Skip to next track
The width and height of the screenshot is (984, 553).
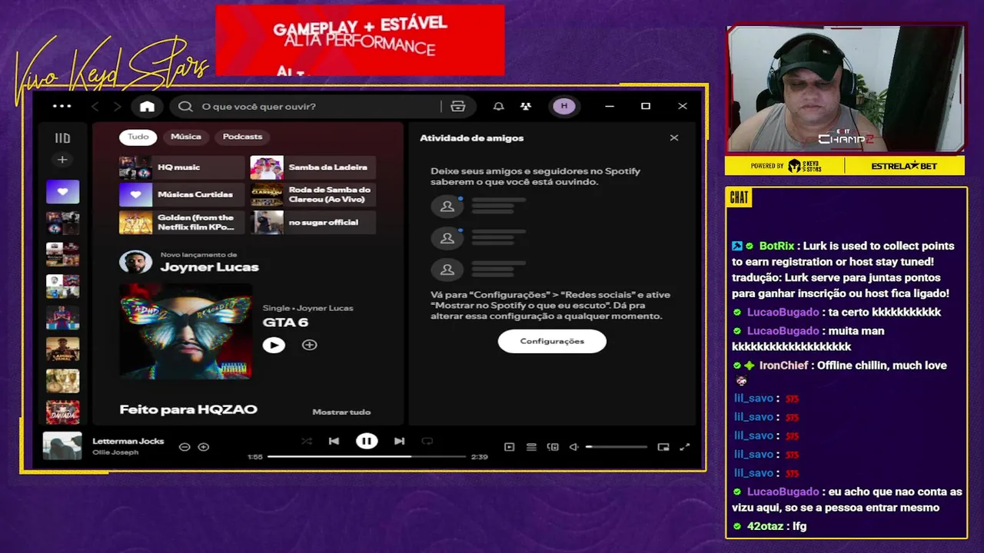399,441
